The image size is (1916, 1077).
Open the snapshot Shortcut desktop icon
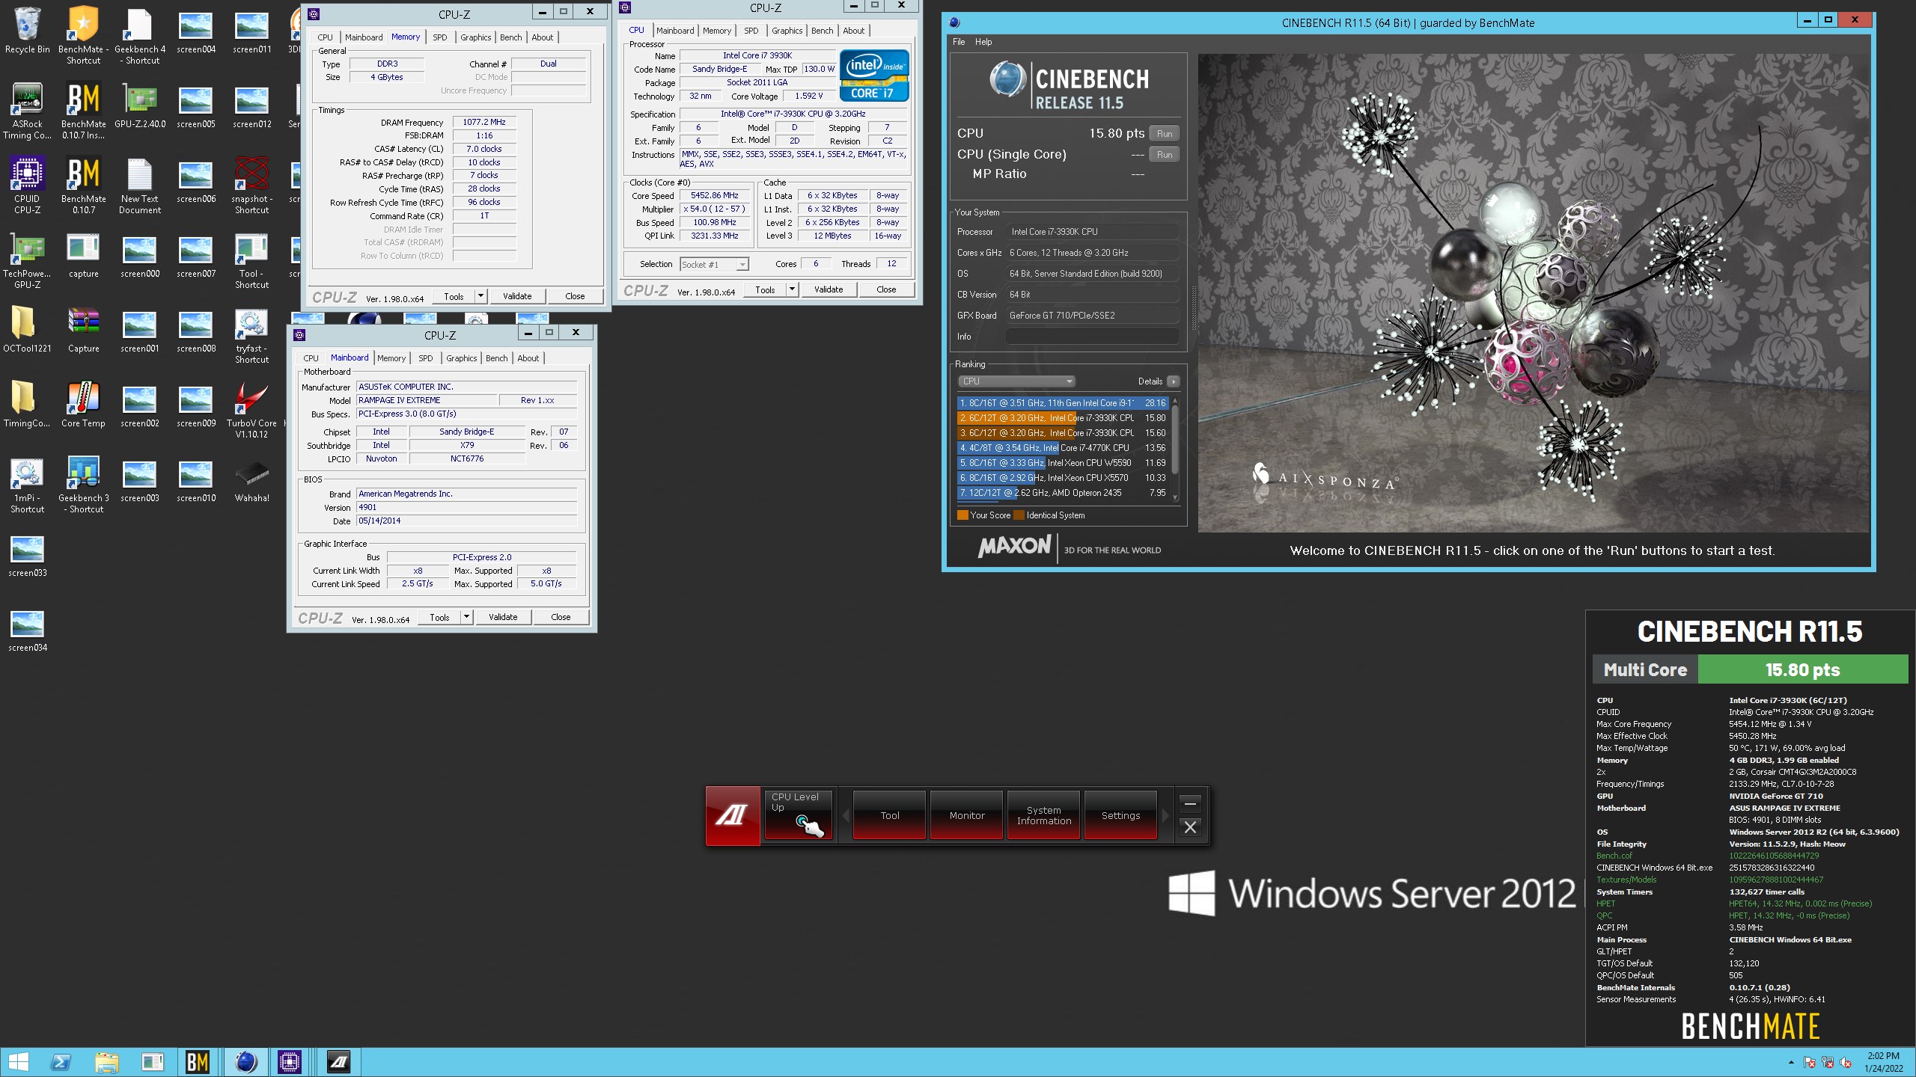[251, 185]
